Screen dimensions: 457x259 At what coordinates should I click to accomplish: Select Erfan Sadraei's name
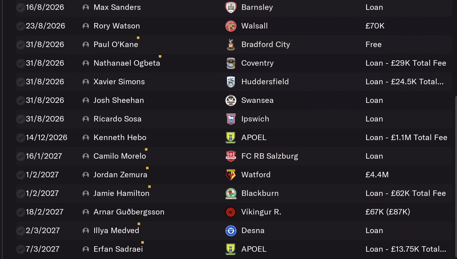click(x=118, y=249)
